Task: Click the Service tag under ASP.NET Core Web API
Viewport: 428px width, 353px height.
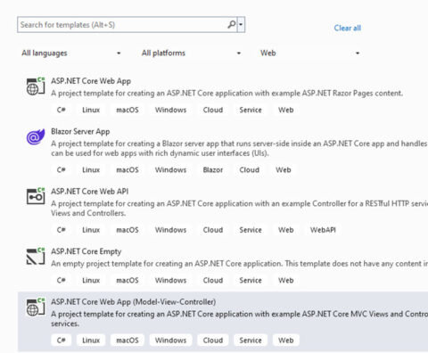Action: pyautogui.click(x=251, y=230)
